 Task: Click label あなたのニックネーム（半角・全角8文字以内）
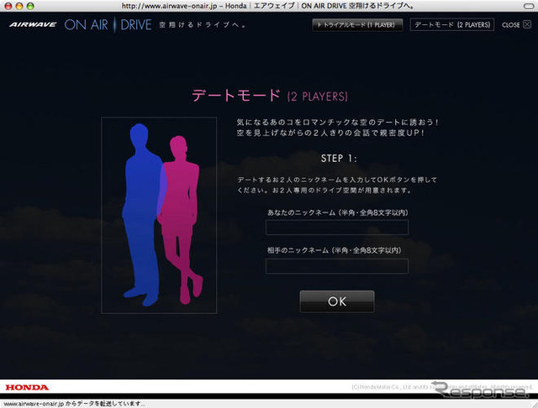point(338,212)
